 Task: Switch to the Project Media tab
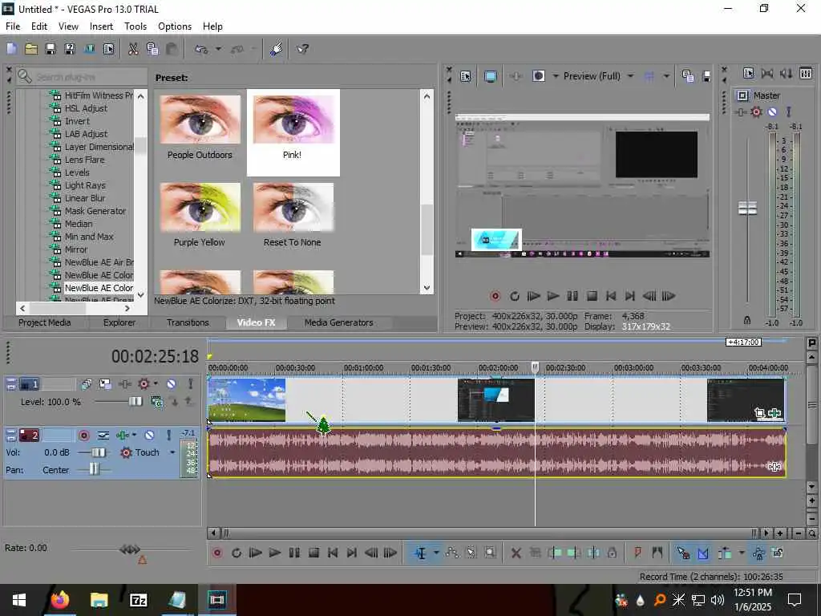(x=45, y=322)
